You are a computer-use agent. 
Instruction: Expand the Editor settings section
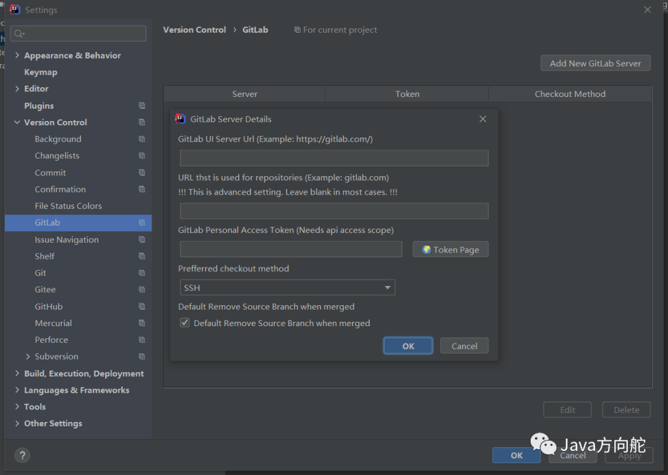17,88
